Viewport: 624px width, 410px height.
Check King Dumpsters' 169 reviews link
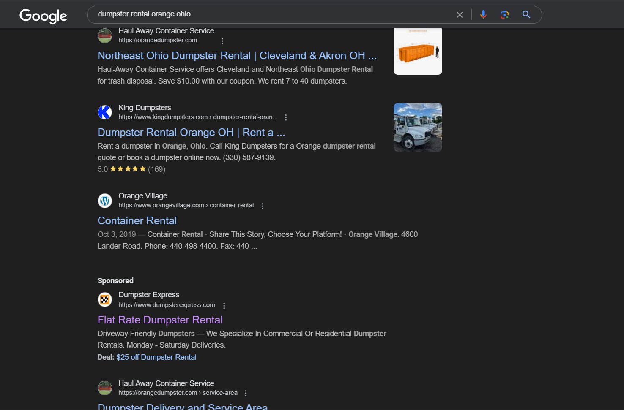click(156, 169)
